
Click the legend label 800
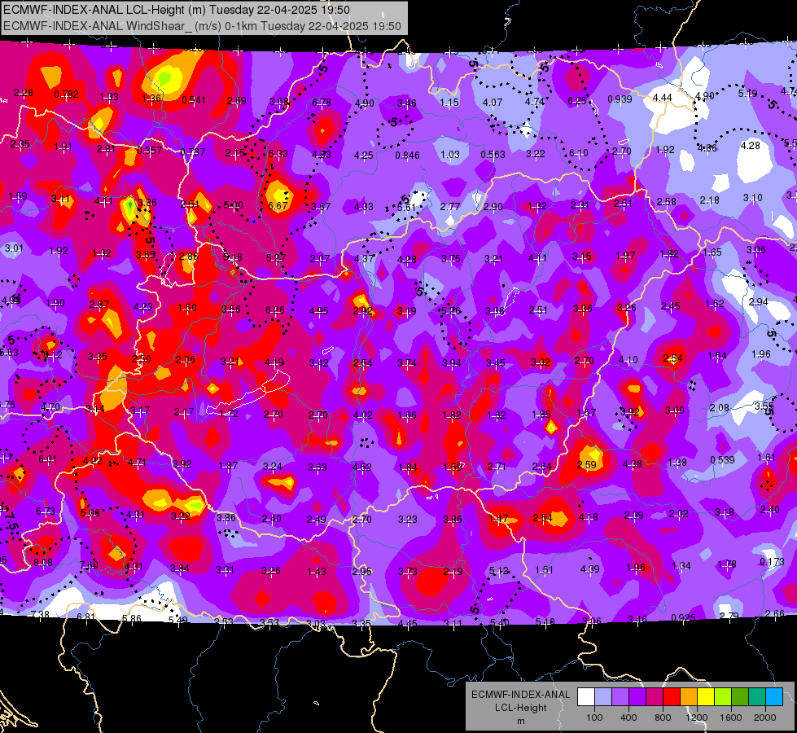click(x=663, y=718)
